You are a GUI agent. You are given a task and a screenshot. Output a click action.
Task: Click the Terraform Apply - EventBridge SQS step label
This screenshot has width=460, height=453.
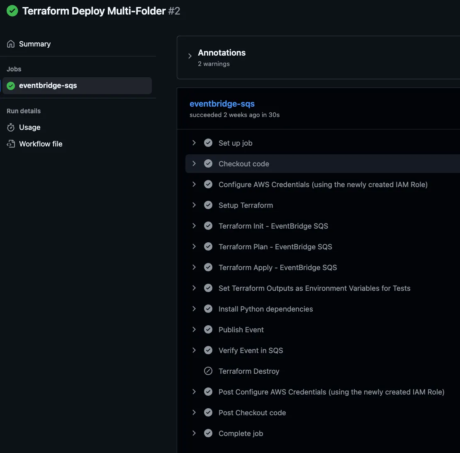coord(277,268)
